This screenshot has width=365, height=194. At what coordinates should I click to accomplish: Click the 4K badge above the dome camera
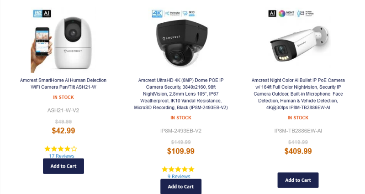pos(157,14)
